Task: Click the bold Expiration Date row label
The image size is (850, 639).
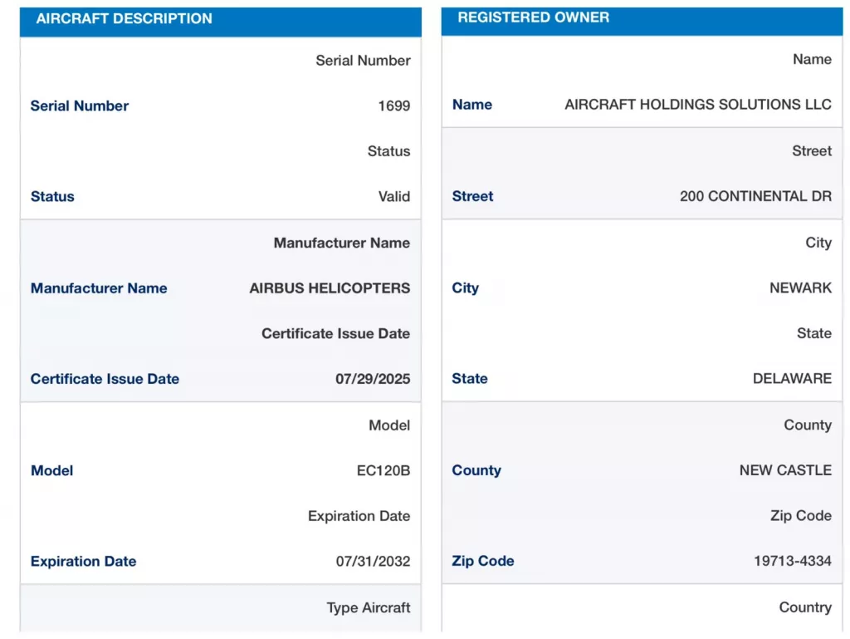Action: 84,561
